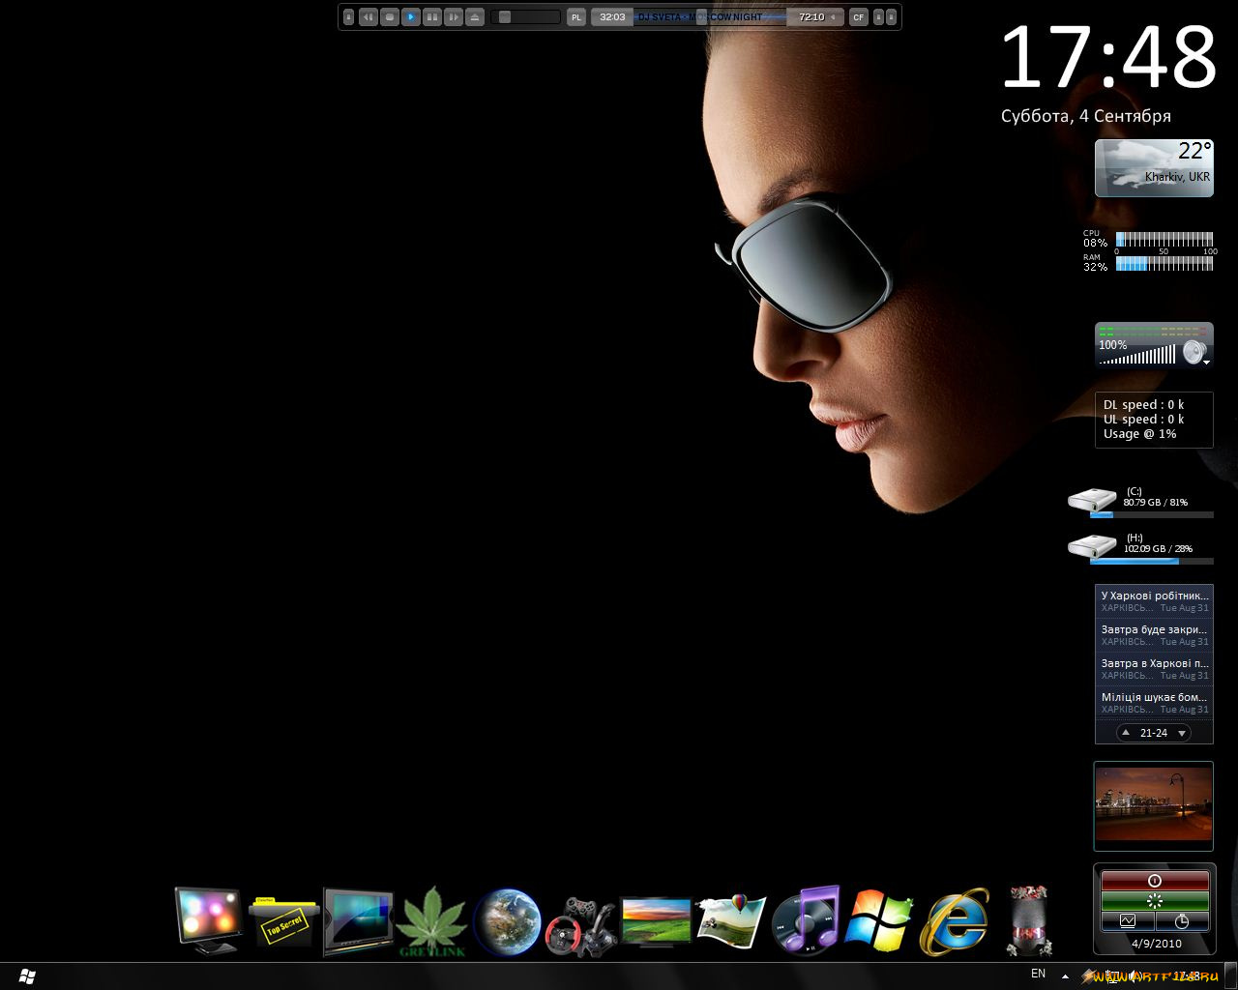Open the Top Secret folder in the dock
The image size is (1238, 990).
point(283,920)
